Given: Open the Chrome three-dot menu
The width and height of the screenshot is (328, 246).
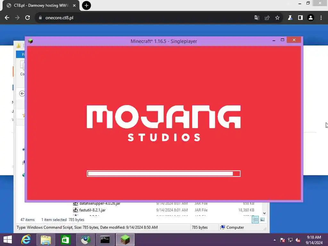Looking at the screenshot, I should (x=321, y=18).
